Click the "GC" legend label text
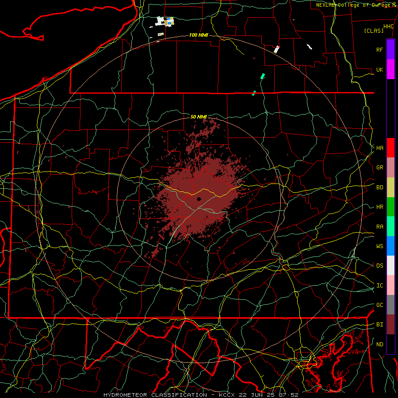 pyautogui.click(x=379, y=305)
